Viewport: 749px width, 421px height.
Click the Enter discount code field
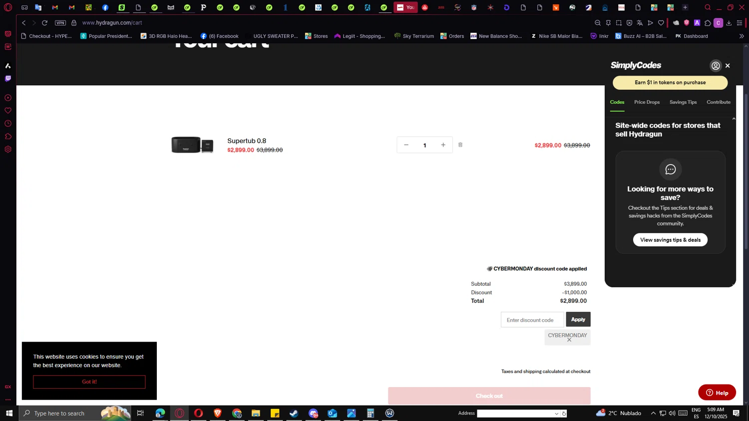click(x=532, y=320)
